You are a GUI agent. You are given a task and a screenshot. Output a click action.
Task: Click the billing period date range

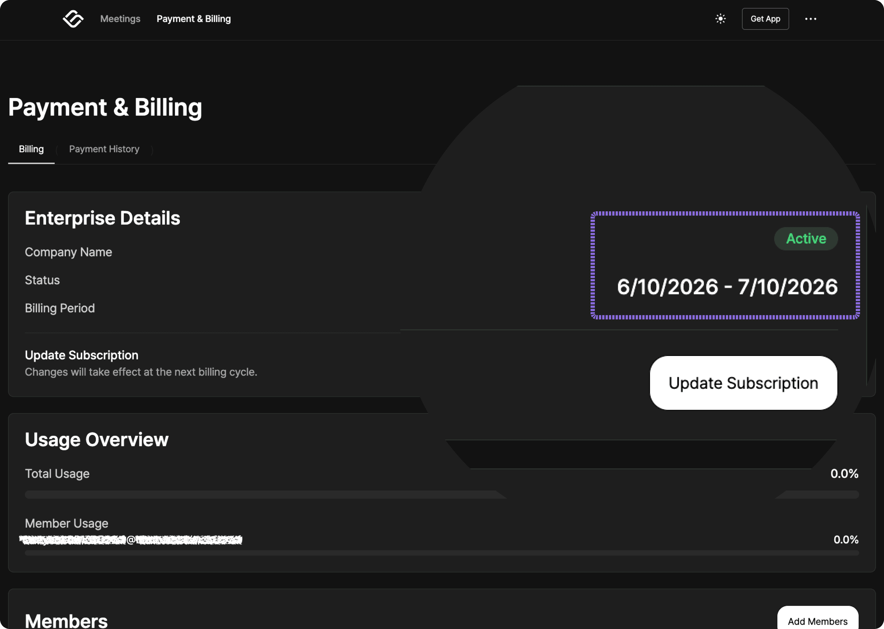(x=727, y=287)
